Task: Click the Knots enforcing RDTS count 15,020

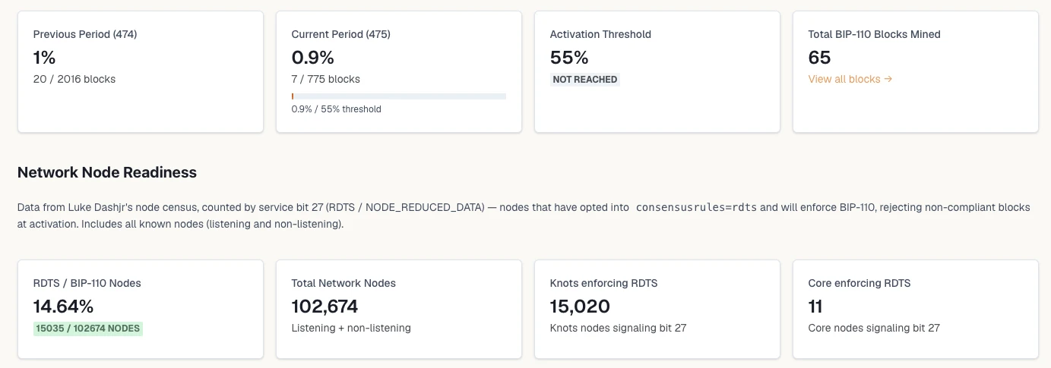Action: (580, 307)
